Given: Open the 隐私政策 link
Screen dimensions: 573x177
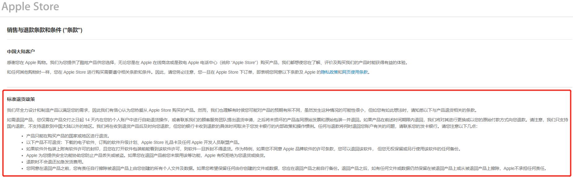Looking at the screenshot, I should [x=329, y=72].
